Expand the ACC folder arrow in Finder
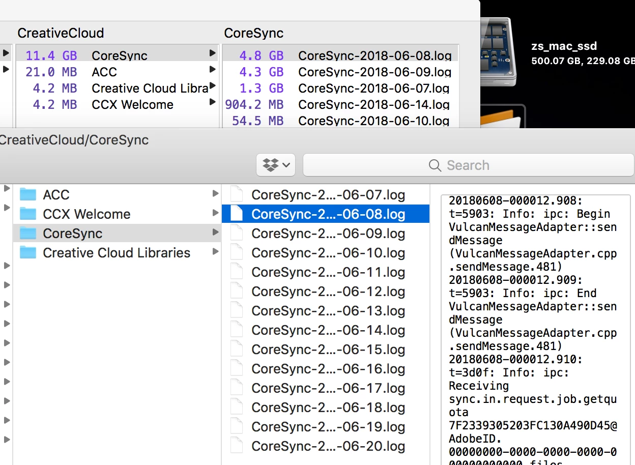This screenshot has height=465, width=635. pyautogui.click(x=215, y=194)
